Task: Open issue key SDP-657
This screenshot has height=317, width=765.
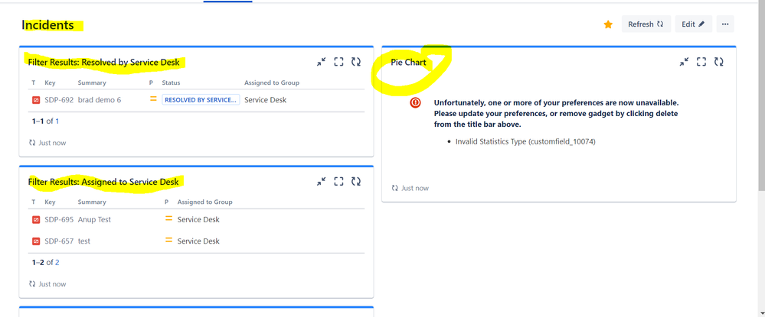Action: click(x=59, y=241)
